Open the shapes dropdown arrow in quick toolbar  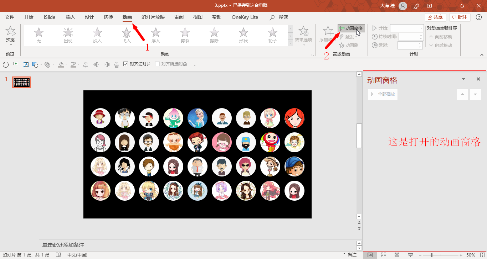pyautogui.click(x=41, y=64)
